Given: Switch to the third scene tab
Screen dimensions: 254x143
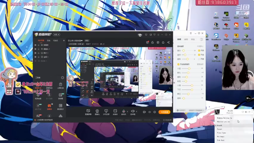Looking at the screenshot, I should pyautogui.click(x=56, y=41).
